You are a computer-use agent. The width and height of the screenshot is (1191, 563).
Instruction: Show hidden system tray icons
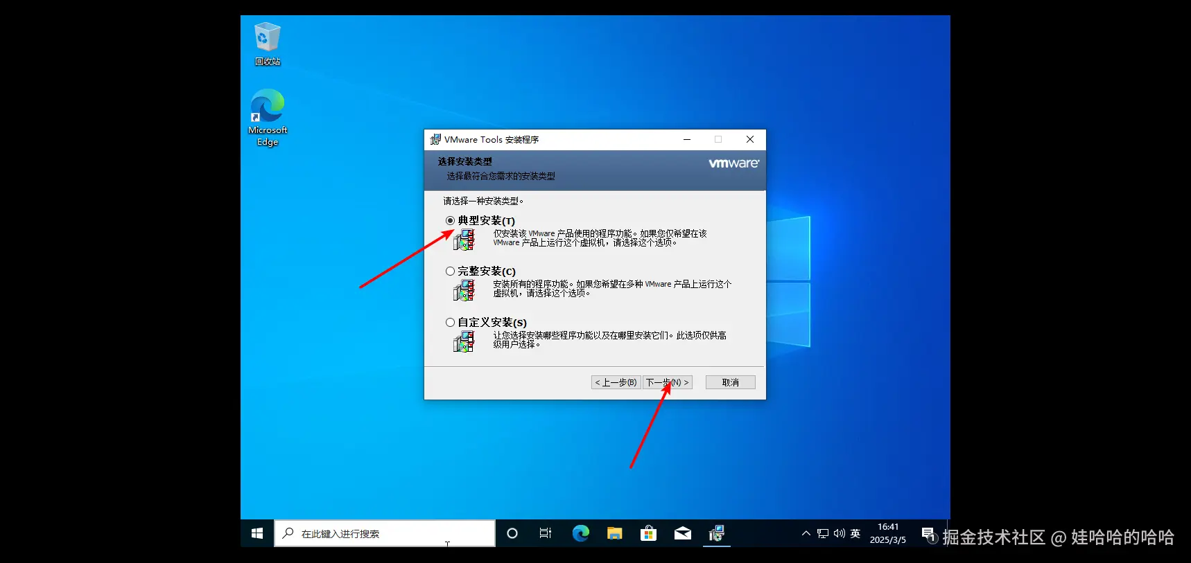click(806, 533)
